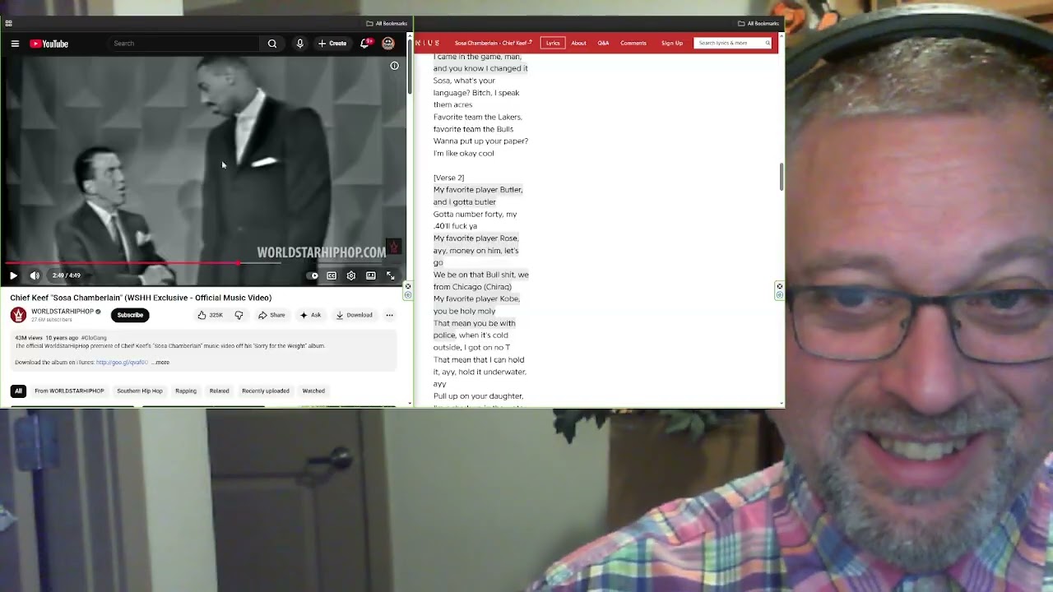1053x592 pixels.
Task: Click lyric 'I came in the game, man'
Action: click(x=477, y=57)
